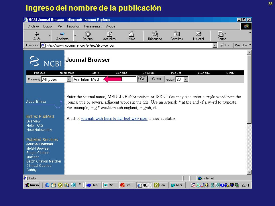
Task: Switch to the OMIM database tab
Action: tap(230, 73)
